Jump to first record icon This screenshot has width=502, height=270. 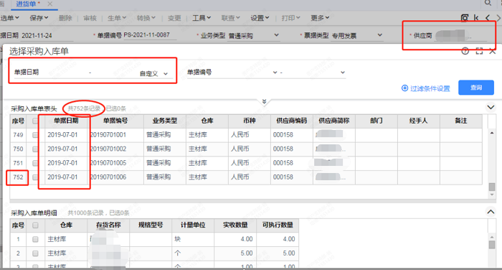[476, 18]
